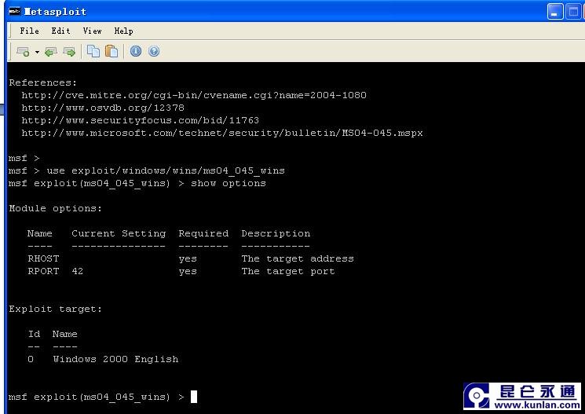Click the new console tab icon
The image size is (585, 414).
[x=23, y=51]
